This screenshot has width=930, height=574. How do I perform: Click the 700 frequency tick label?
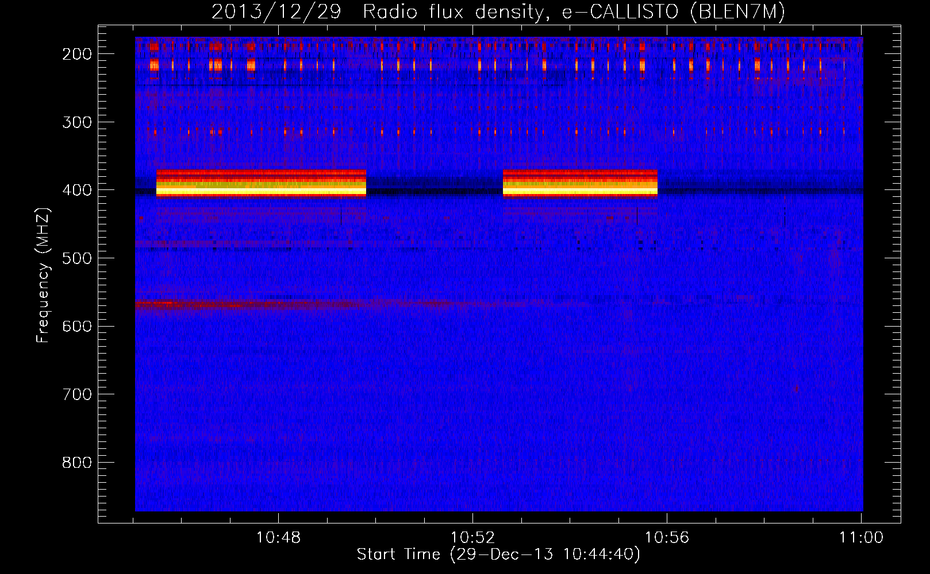point(76,394)
